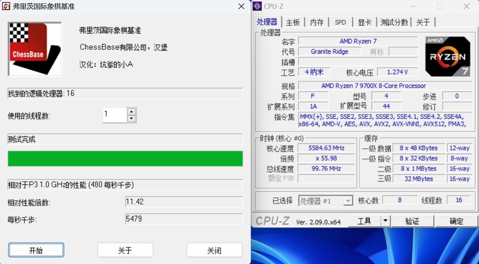Close the CPU-Z window
Image resolution: width=479 pixels, height=264 pixels.
coord(466,7)
